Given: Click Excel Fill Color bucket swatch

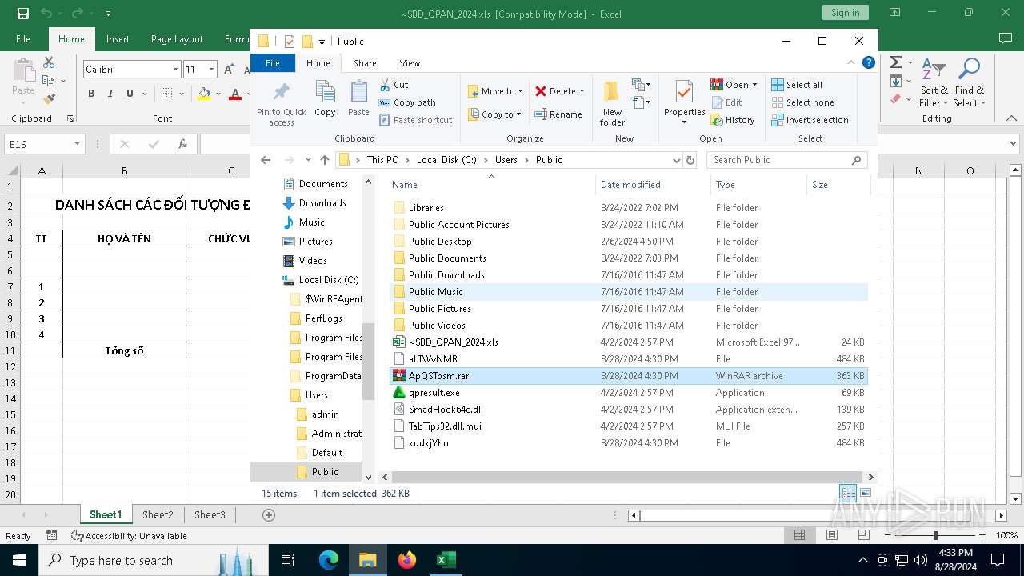Looking at the screenshot, I should [204, 94].
